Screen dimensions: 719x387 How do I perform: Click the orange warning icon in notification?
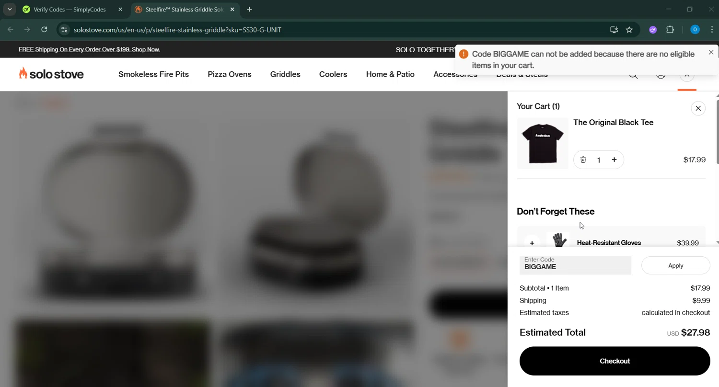[464, 54]
